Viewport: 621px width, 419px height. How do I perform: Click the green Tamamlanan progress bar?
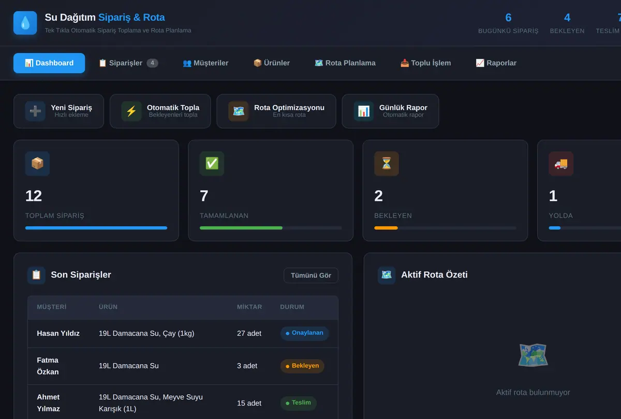coord(241,228)
